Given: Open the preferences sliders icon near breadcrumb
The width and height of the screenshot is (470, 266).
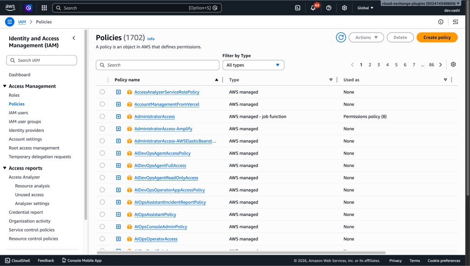Looking at the screenshot, I should click(x=456, y=22).
